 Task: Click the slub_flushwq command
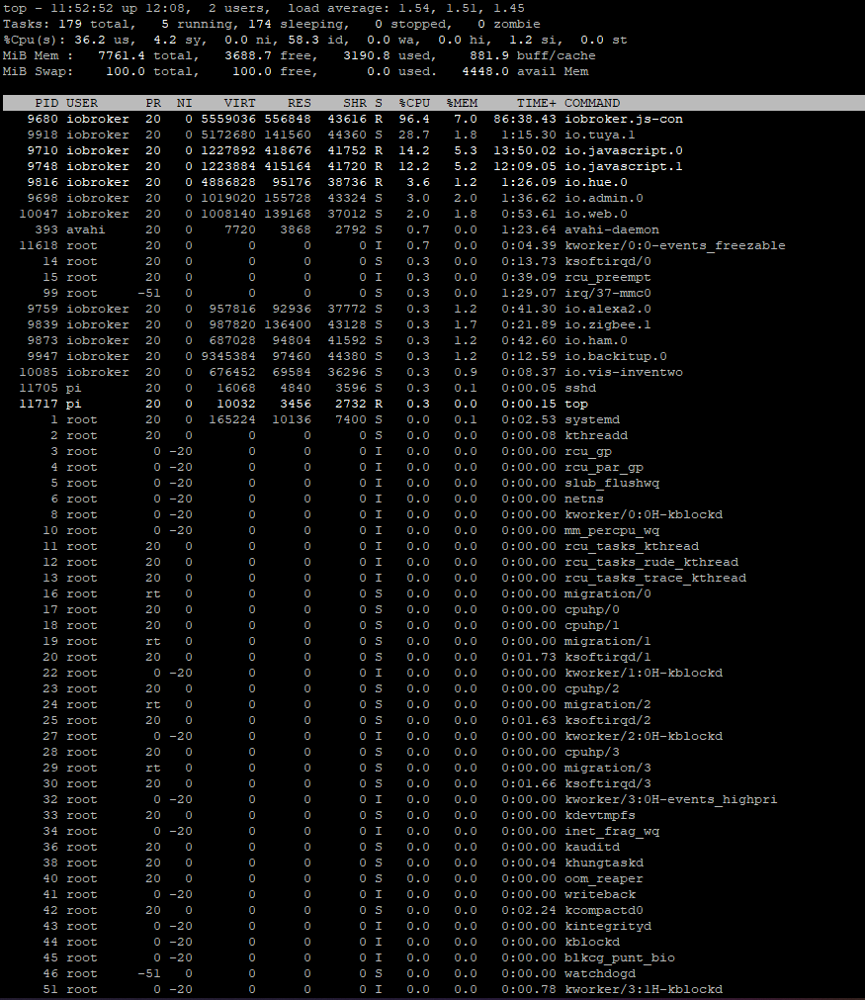[x=612, y=484]
